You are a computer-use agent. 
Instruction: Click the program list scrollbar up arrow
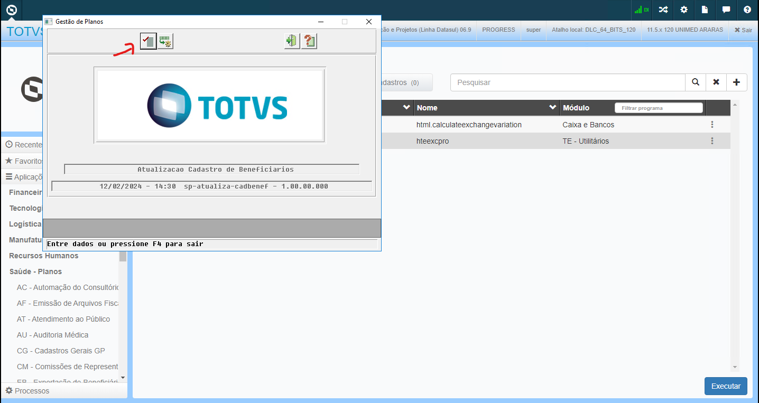pyautogui.click(x=734, y=105)
